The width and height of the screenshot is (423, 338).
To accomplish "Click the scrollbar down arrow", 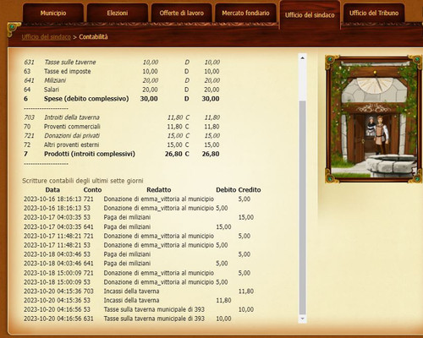I will (x=302, y=319).
